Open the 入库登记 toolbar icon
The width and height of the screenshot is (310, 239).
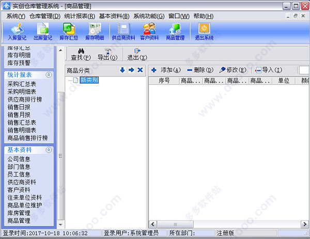click(17, 31)
